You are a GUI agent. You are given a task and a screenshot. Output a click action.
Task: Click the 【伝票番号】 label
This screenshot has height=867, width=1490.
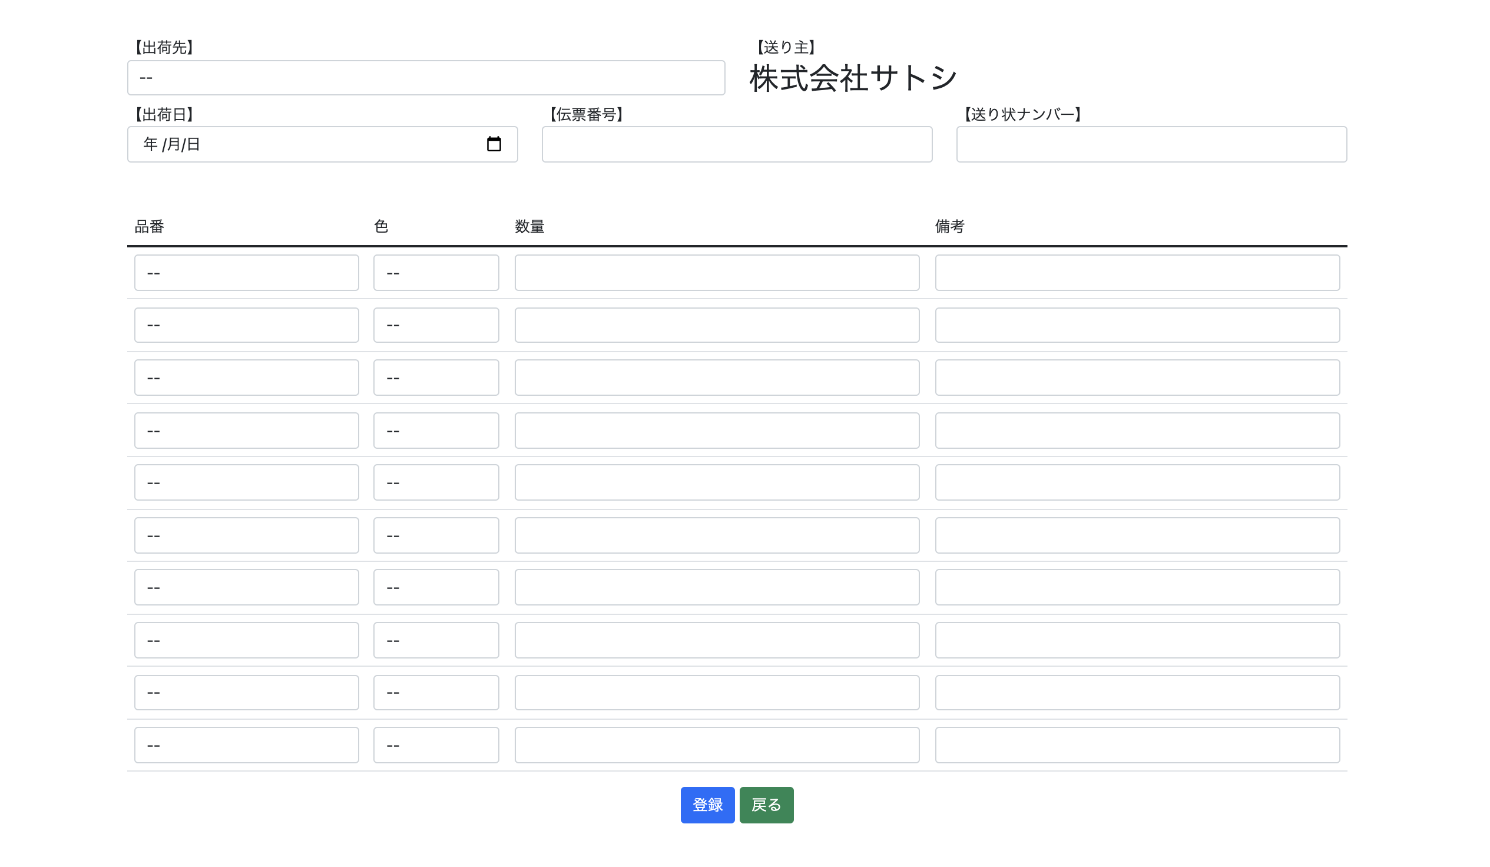(x=586, y=114)
